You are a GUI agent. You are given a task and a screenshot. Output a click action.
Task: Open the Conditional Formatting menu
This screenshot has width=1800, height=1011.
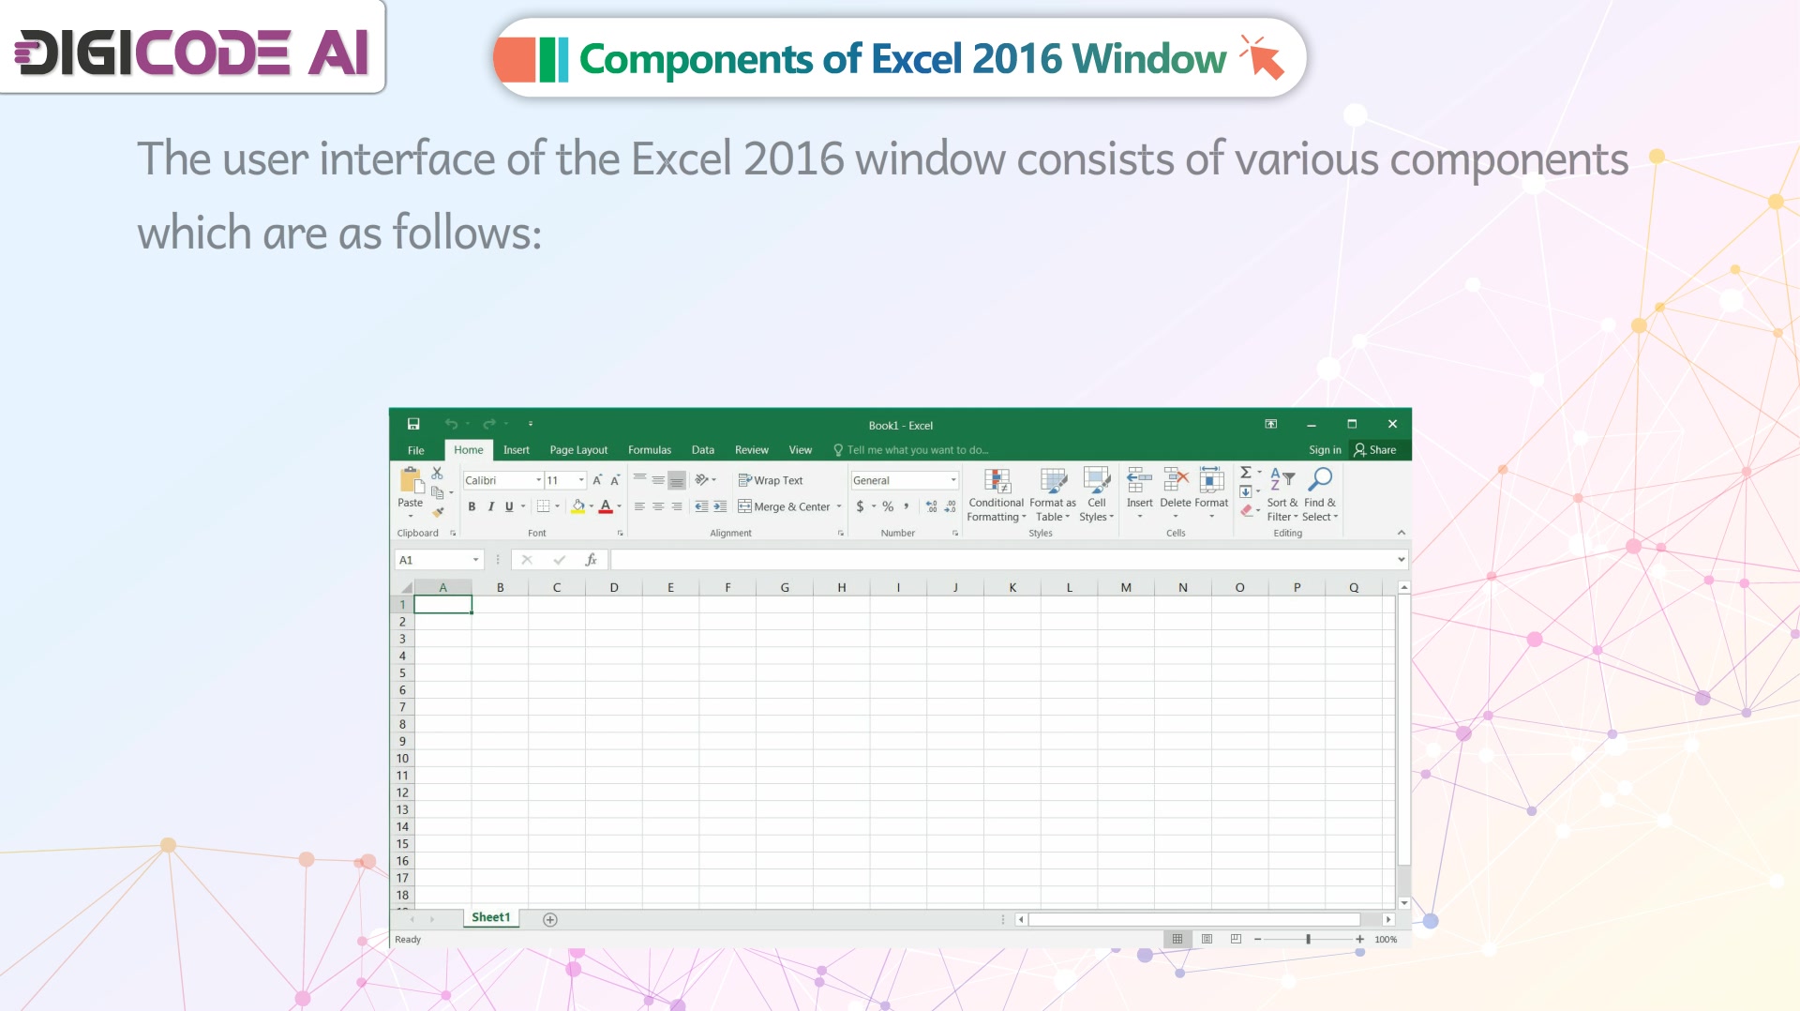[997, 495]
